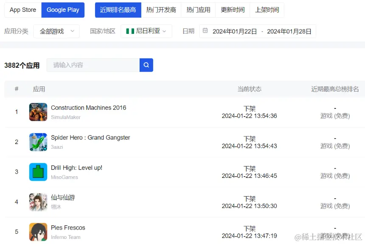Open Spider Hero : Grand Gangster title
The width and height of the screenshot is (365, 244).
tap(90, 138)
